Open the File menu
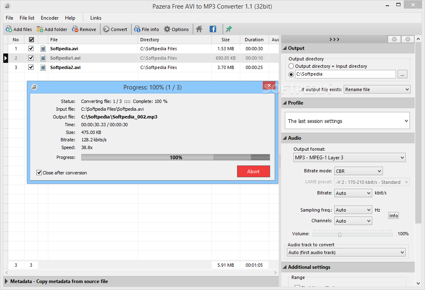 pos(9,18)
